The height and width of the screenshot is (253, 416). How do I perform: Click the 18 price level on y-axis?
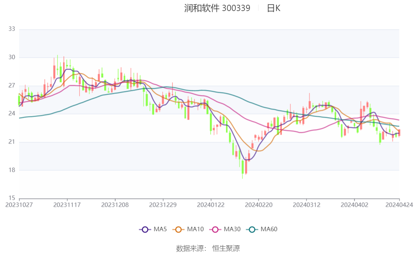tap(11, 170)
